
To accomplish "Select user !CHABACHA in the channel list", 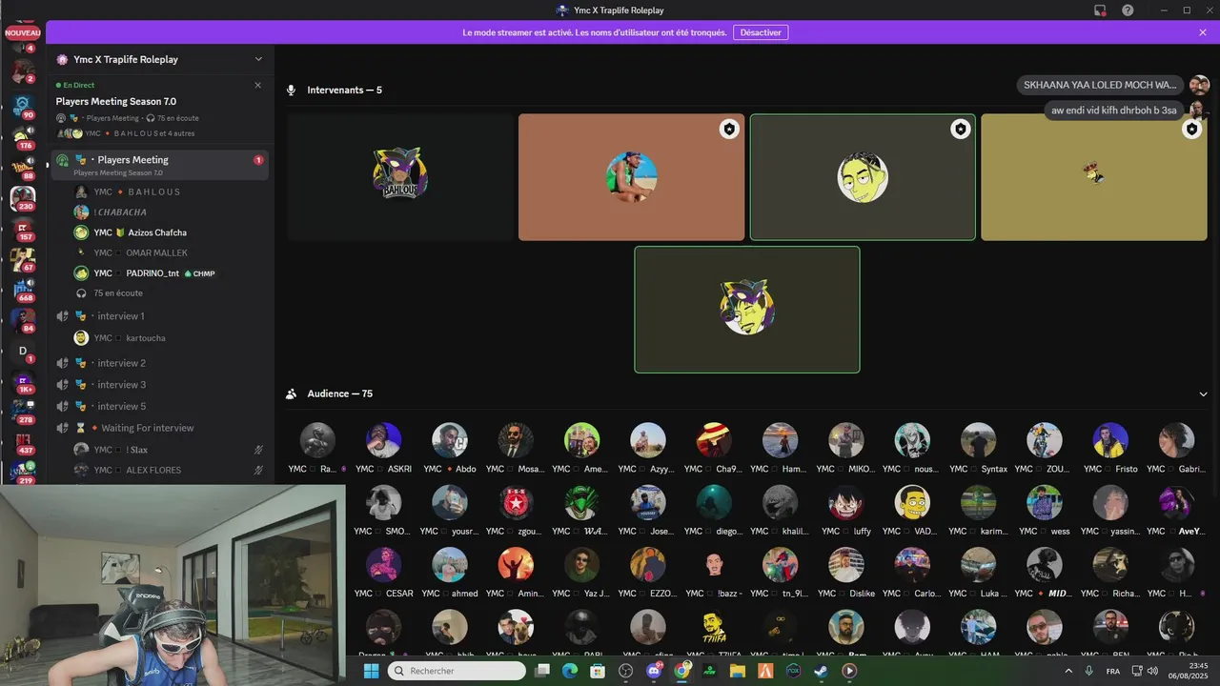I will click(169, 212).
